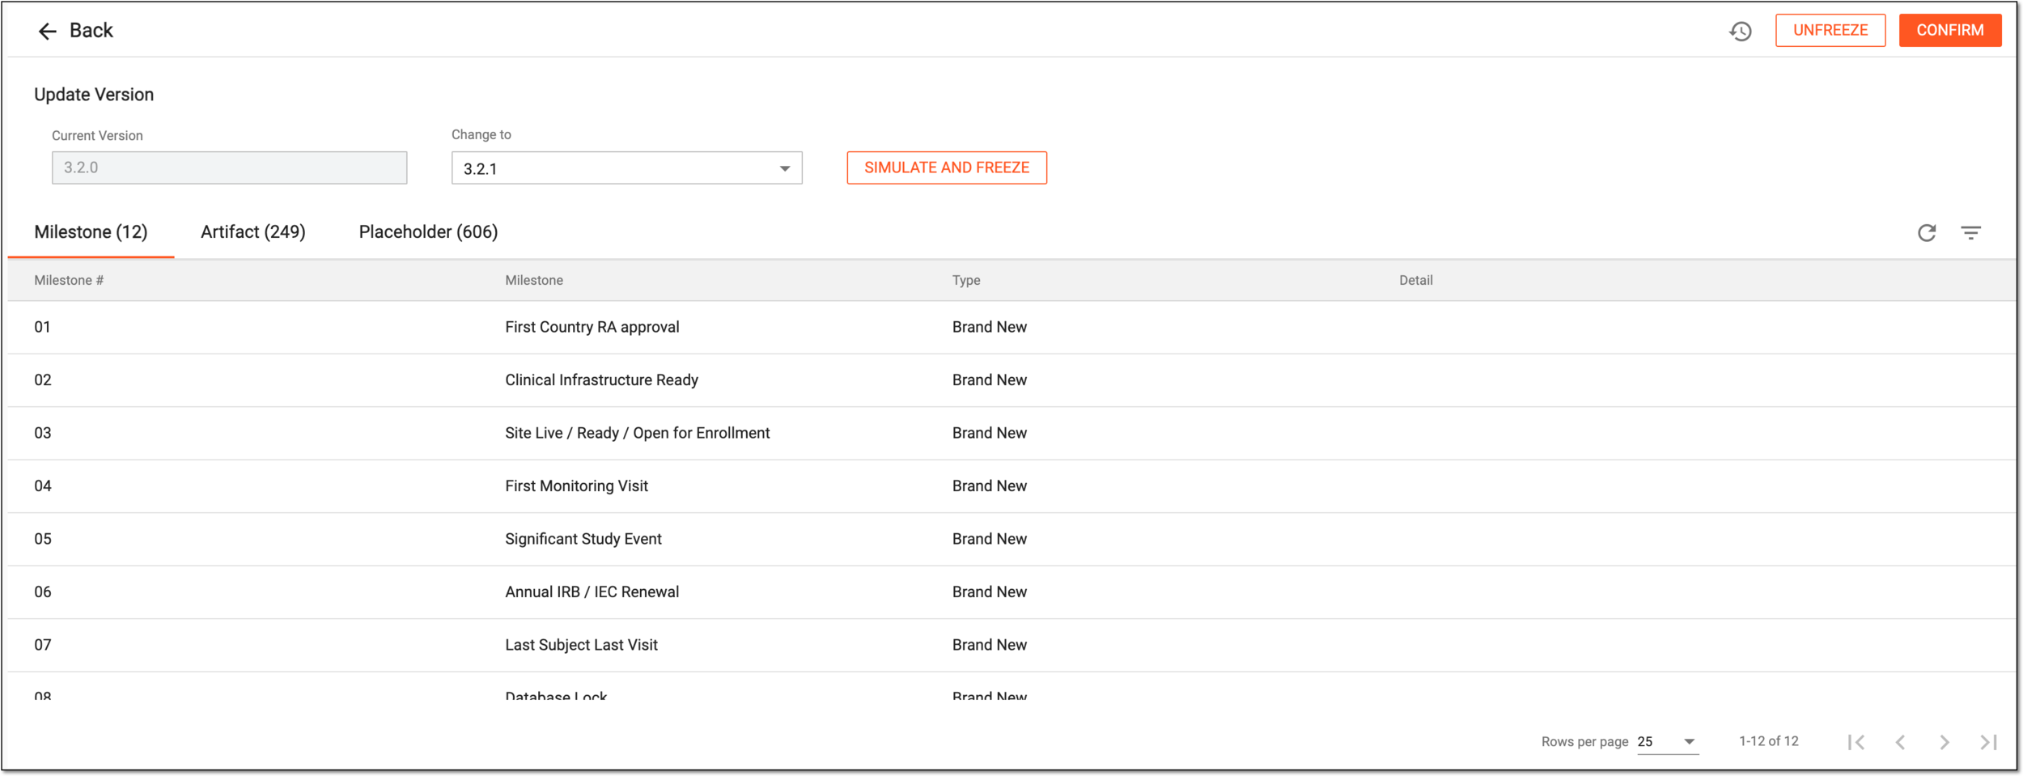This screenshot has width=2023, height=776.
Task: Select First Country RA approval milestone
Action: (592, 328)
